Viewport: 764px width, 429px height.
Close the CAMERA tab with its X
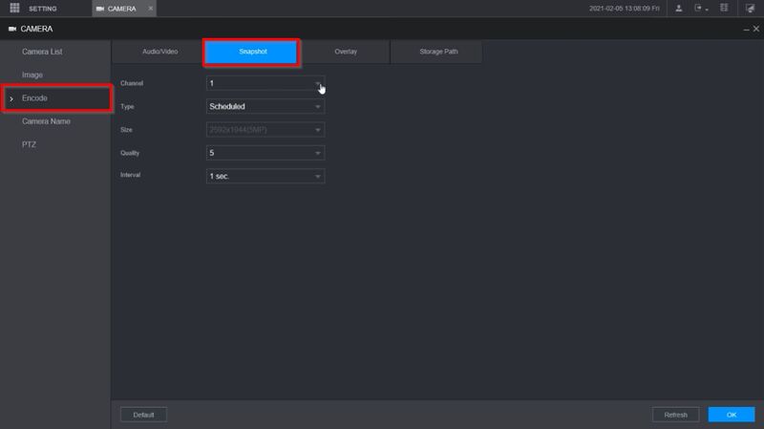coord(151,9)
